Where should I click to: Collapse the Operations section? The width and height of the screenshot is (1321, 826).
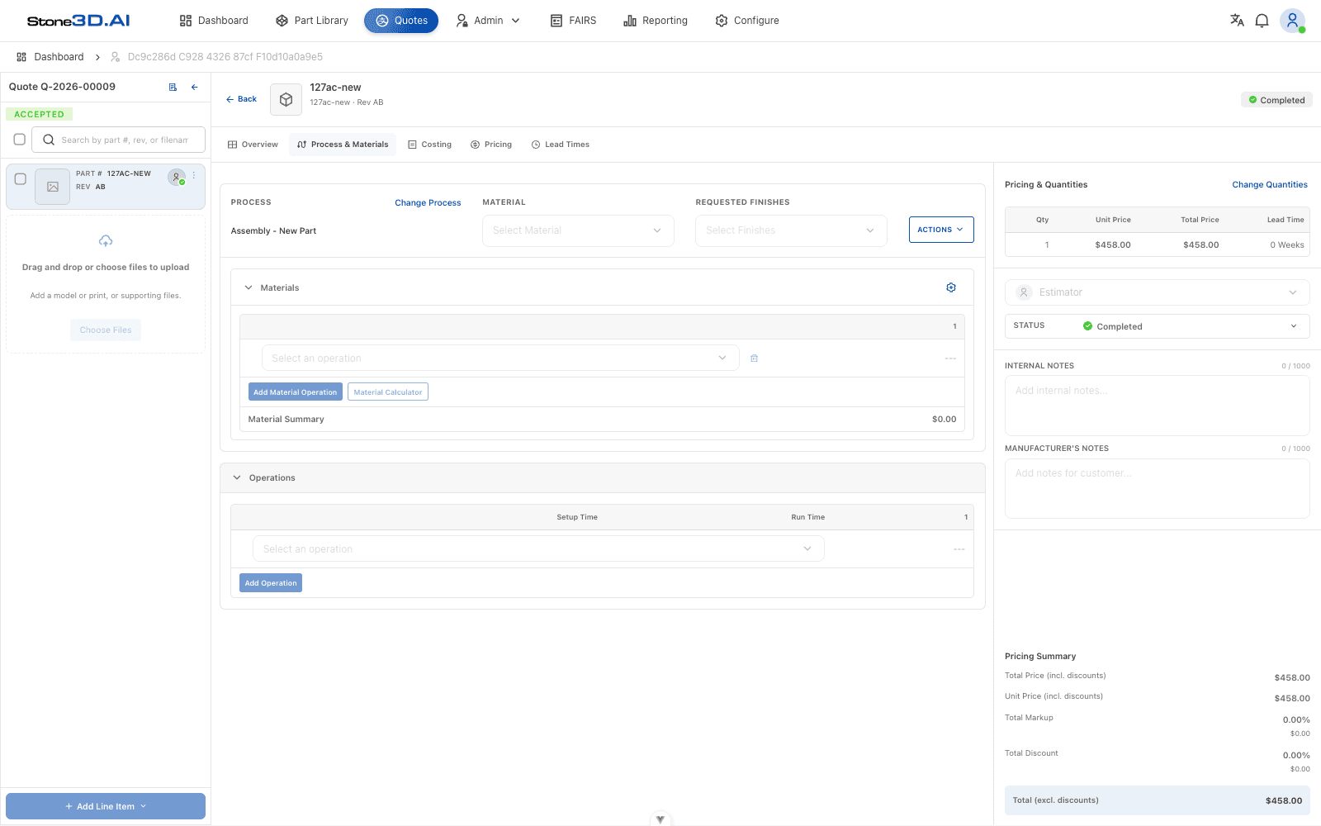pyautogui.click(x=237, y=477)
